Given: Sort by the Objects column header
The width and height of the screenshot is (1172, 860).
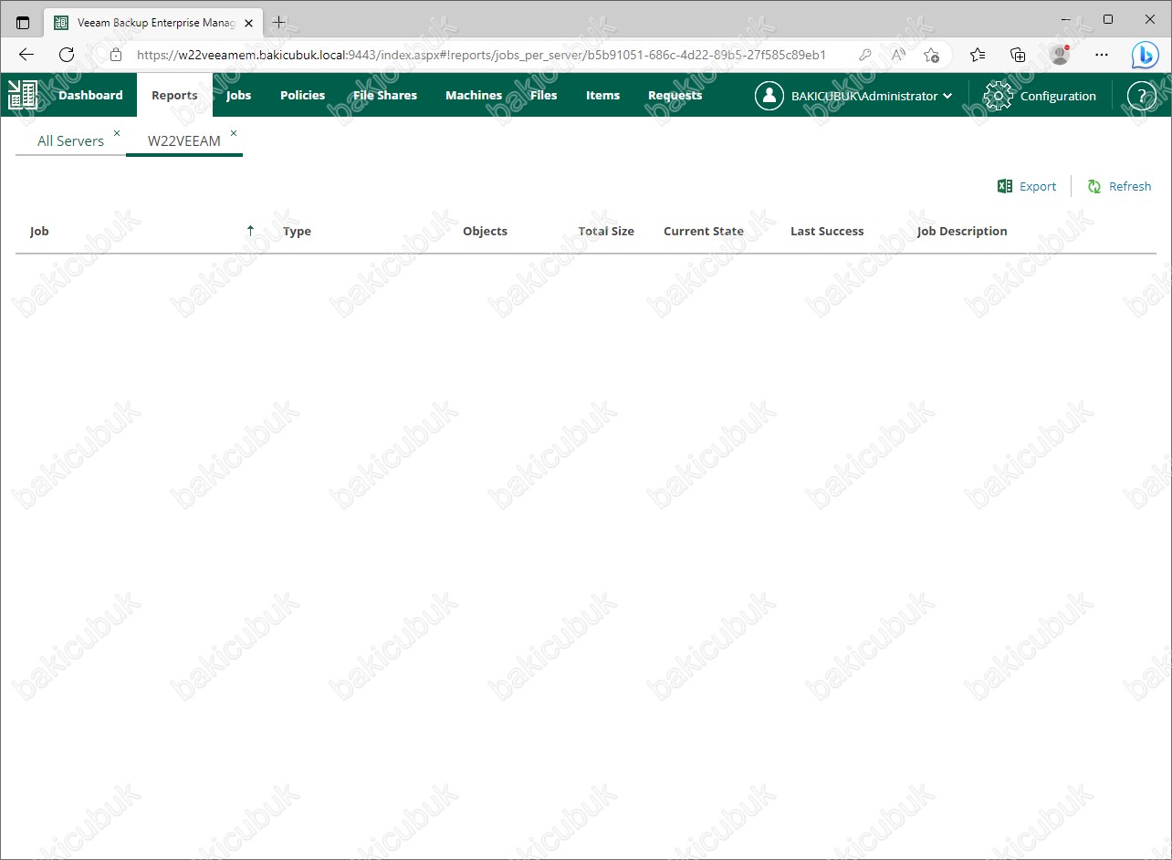Looking at the screenshot, I should point(485,231).
